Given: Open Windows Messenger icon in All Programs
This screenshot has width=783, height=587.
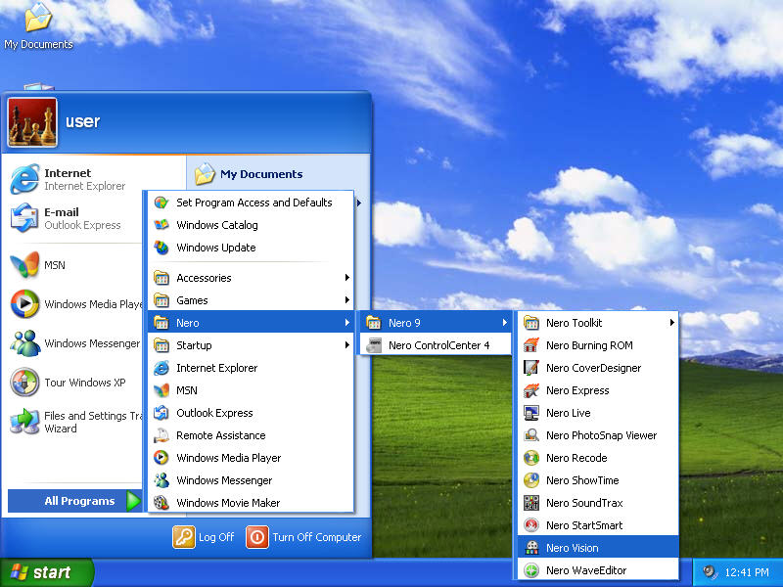Looking at the screenshot, I should click(161, 480).
